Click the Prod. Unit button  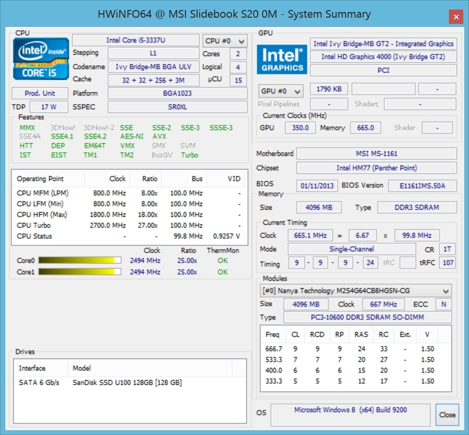tap(40, 93)
